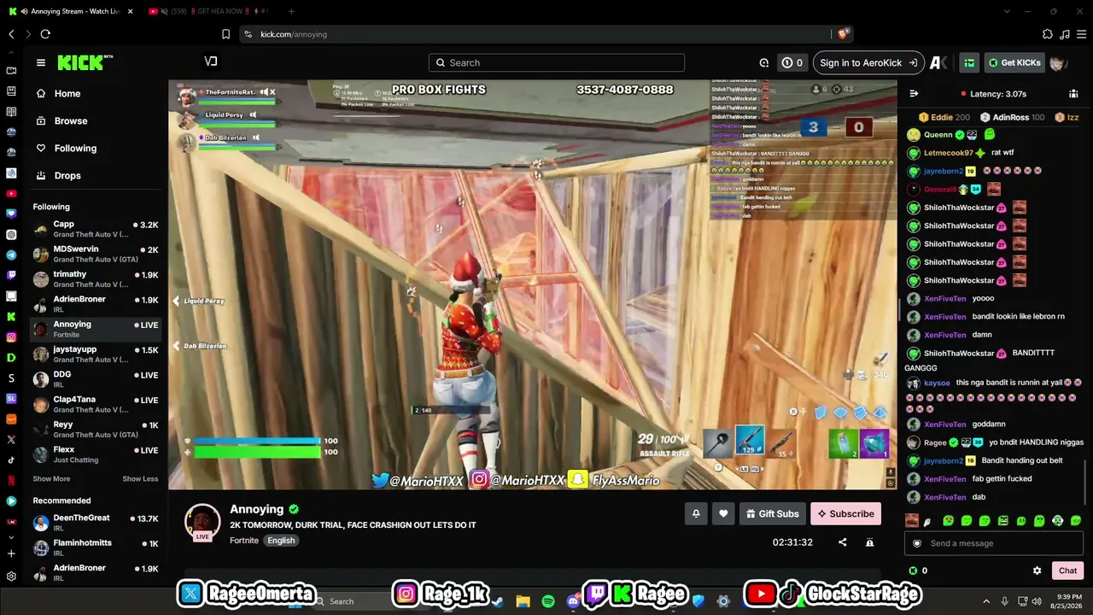Click Show Less under Following list
Image resolution: width=1093 pixels, height=615 pixels.
click(140, 479)
